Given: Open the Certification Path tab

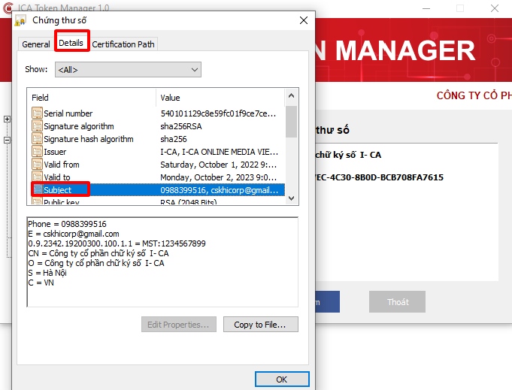Looking at the screenshot, I should tap(123, 44).
